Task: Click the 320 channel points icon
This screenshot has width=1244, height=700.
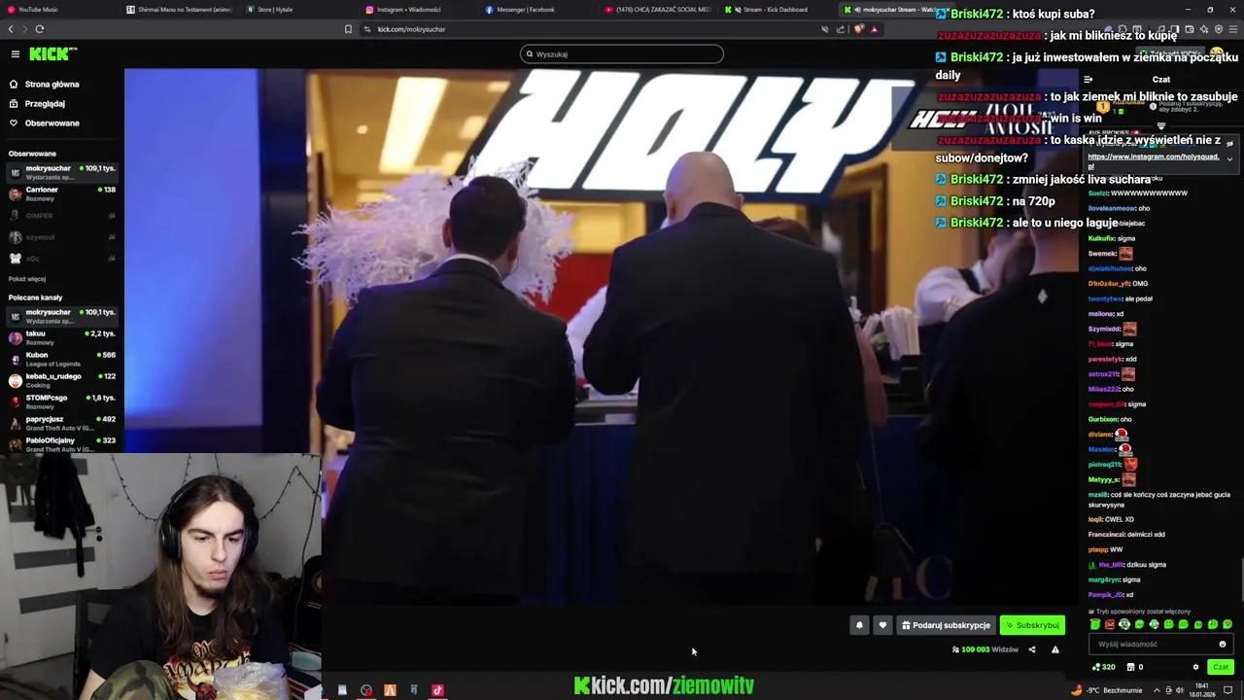Action: point(1103,667)
